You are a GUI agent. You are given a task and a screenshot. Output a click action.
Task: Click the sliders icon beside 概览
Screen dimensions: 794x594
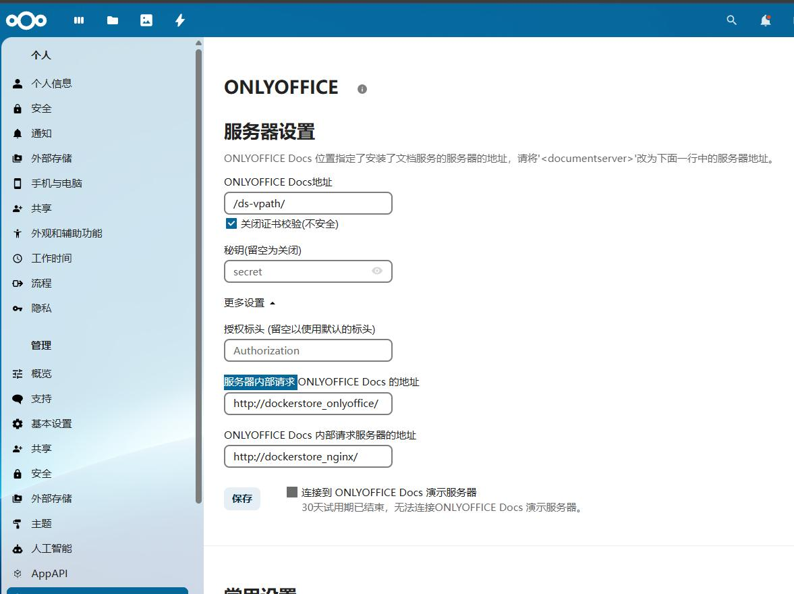18,374
